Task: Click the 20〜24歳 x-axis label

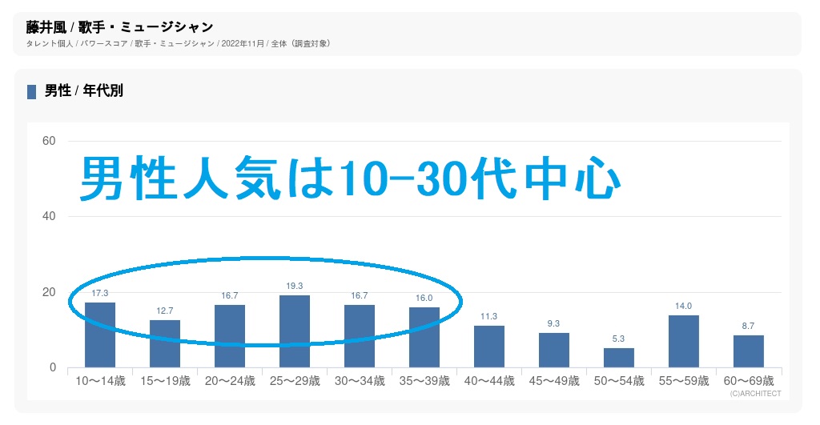Action: (230, 381)
